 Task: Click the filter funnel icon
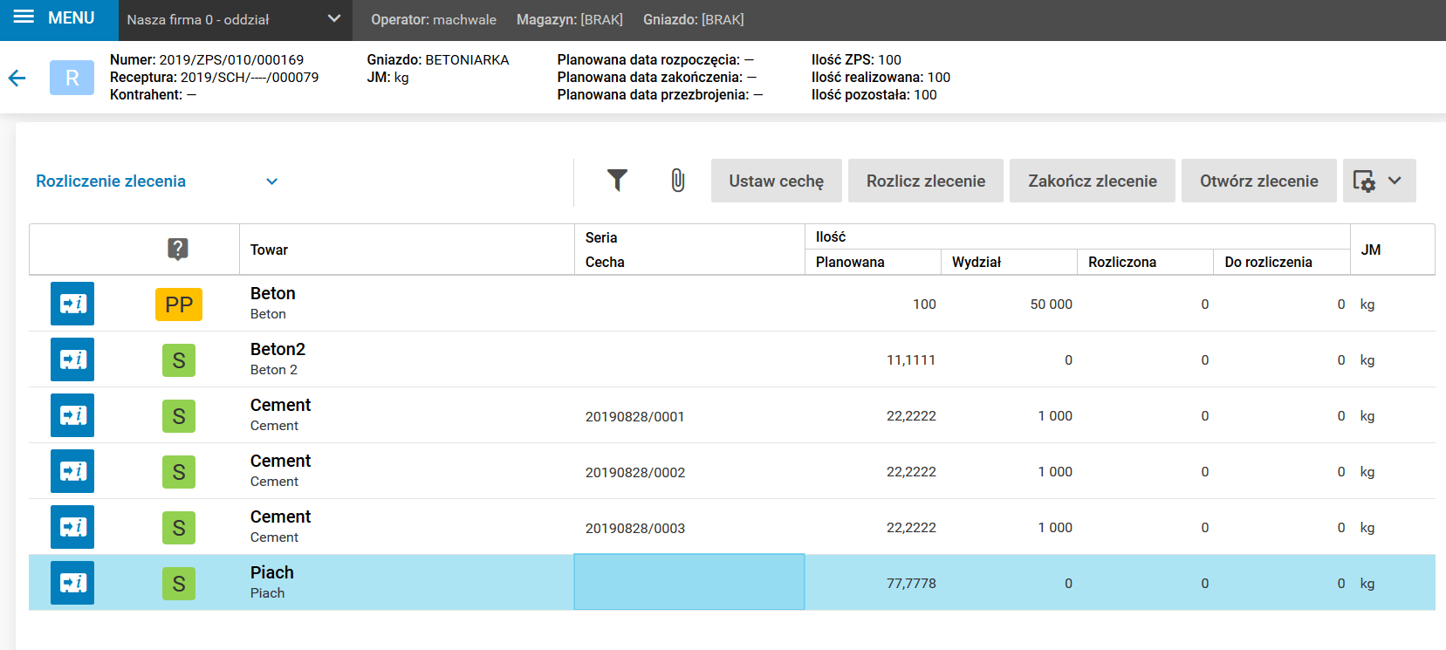click(617, 181)
